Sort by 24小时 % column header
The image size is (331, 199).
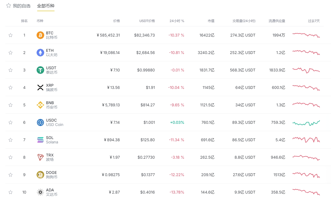[x=177, y=21]
